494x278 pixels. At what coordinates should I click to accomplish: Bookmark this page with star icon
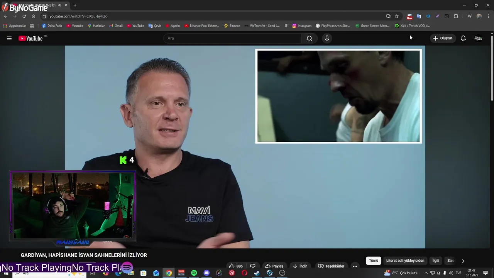point(396,16)
